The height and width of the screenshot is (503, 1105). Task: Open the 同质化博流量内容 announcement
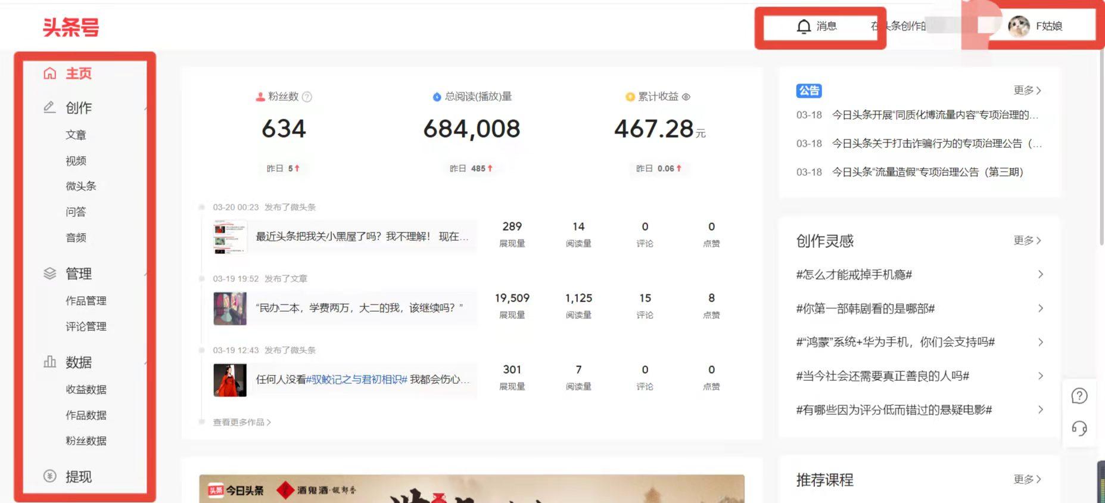(x=935, y=114)
